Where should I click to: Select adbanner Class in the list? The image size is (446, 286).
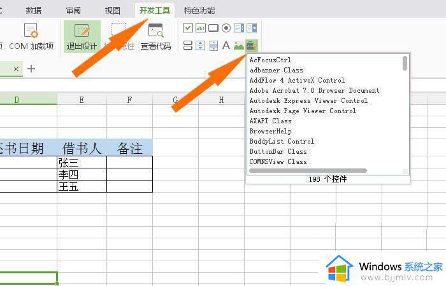point(276,70)
